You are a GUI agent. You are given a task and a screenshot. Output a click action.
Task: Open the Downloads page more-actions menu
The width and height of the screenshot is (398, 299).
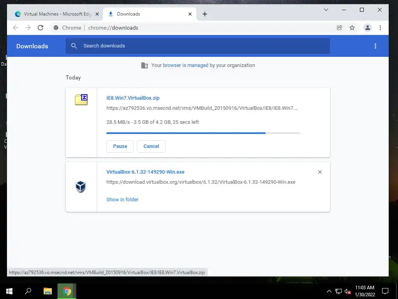coord(375,46)
